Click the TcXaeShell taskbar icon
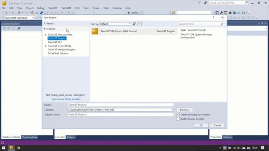269x151 pixels. click(x=11, y=148)
